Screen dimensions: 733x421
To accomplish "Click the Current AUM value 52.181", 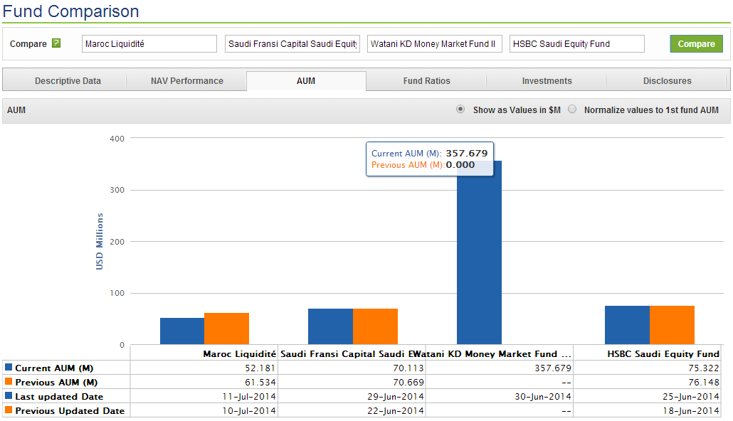I will pos(260,368).
